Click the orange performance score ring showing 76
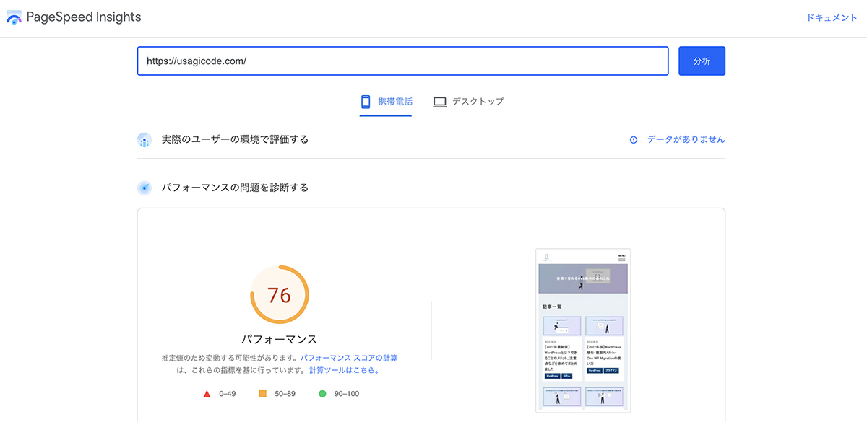Image resolution: width=867 pixels, height=422 pixels. 277,295
